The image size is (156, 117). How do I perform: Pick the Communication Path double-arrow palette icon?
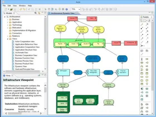pos(147,104)
